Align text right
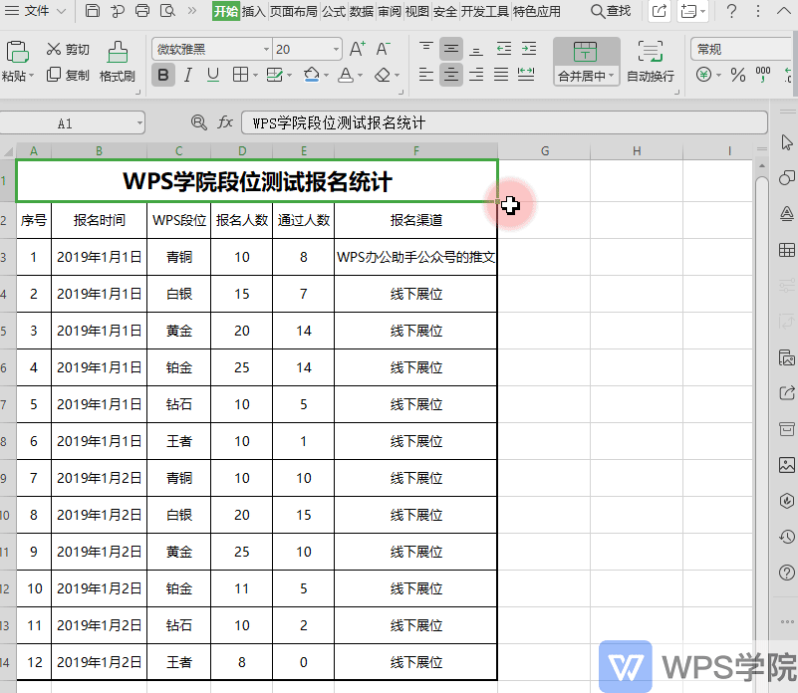Image resolution: width=798 pixels, height=693 pixels. [476, 76]
